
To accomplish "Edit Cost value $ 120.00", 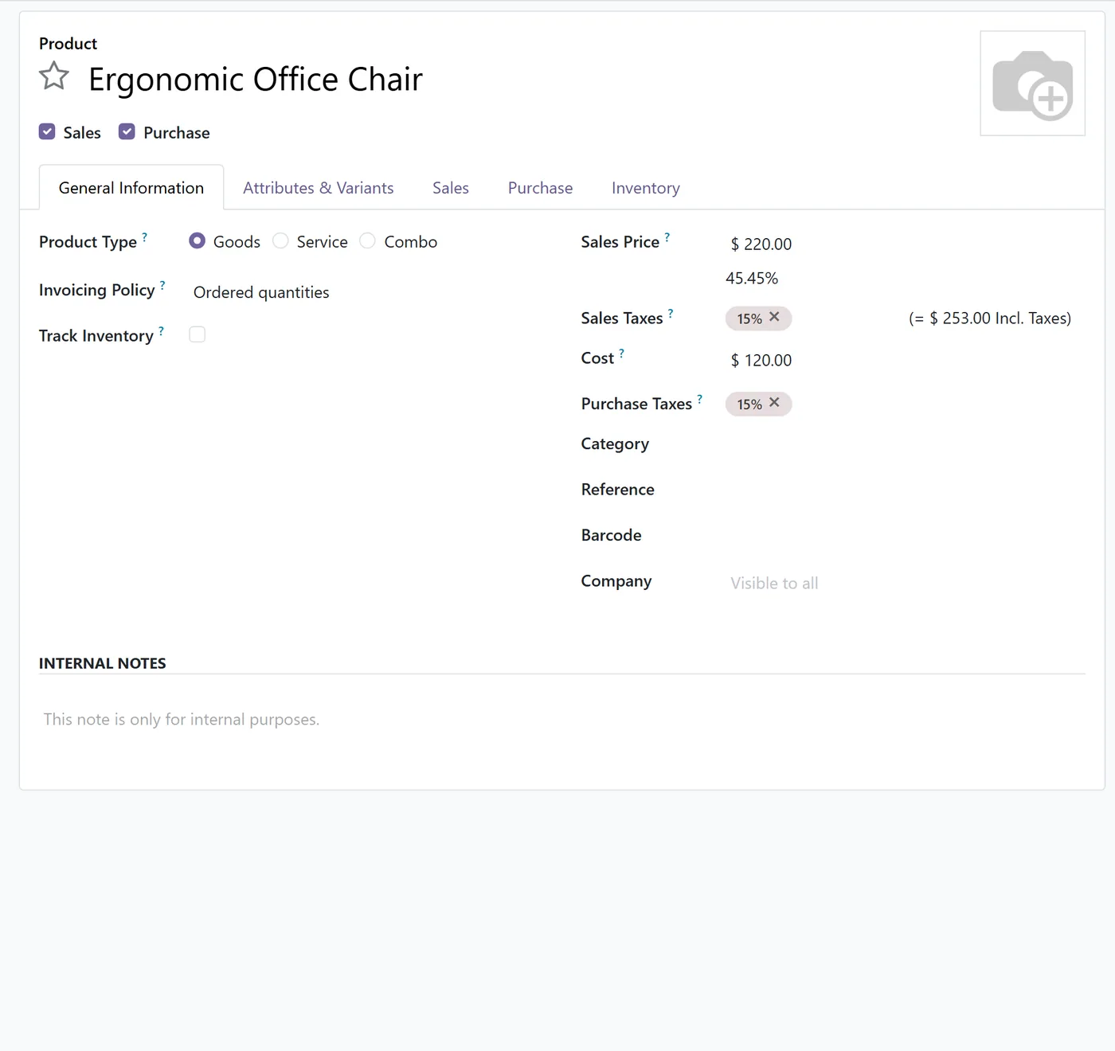I will point(761,360).
